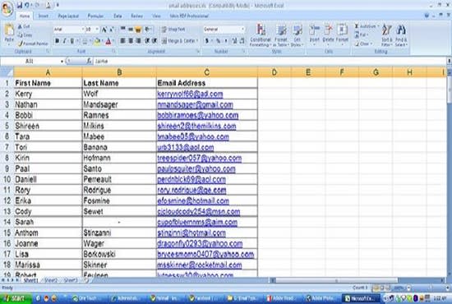The width and height of the screenshot is (452, 304).
Task: Toggle bold formatting
Action: 57,41
